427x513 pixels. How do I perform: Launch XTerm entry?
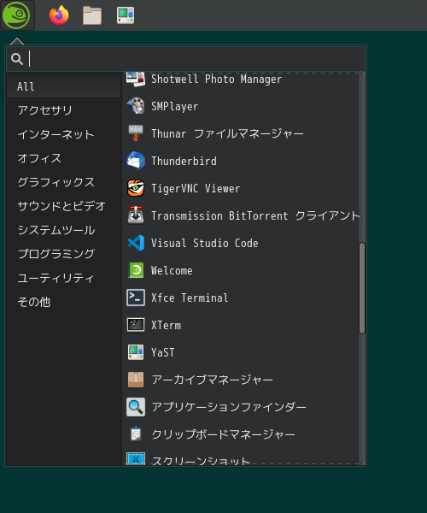(x=241, y=325)
